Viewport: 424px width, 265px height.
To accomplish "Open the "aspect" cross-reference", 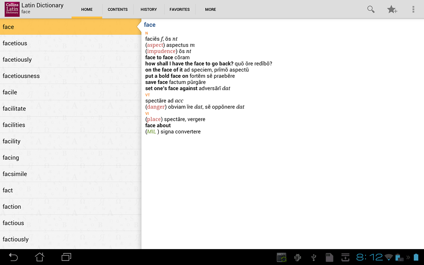I will point(154,45).
